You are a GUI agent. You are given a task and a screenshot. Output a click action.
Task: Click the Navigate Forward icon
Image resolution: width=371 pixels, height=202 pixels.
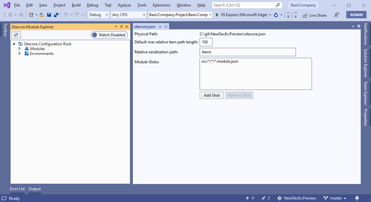pos(21,15)
